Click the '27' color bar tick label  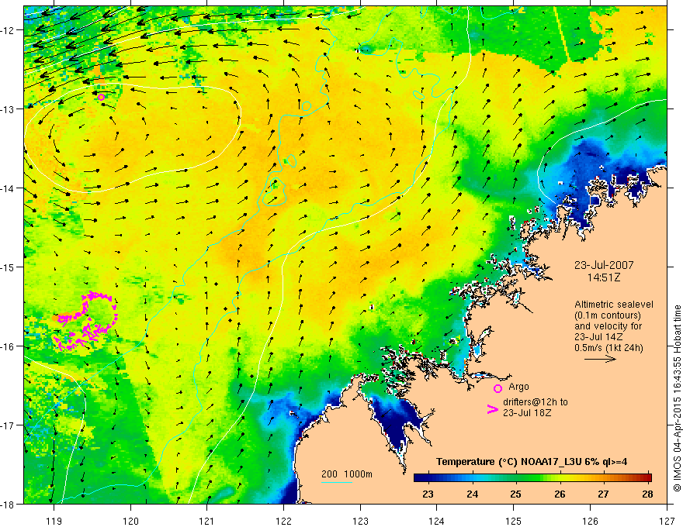tap(603, 494)
